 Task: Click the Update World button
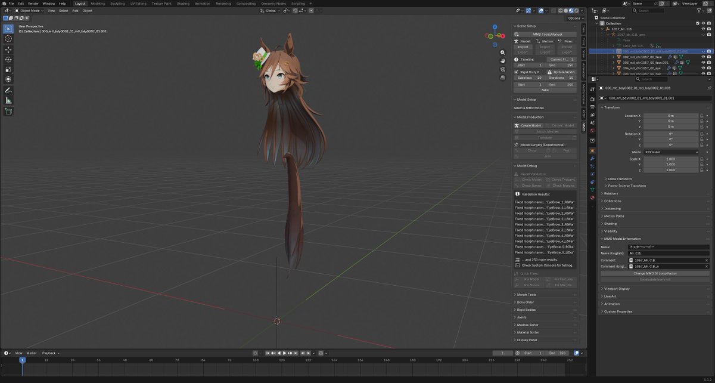tap(561, 72)
